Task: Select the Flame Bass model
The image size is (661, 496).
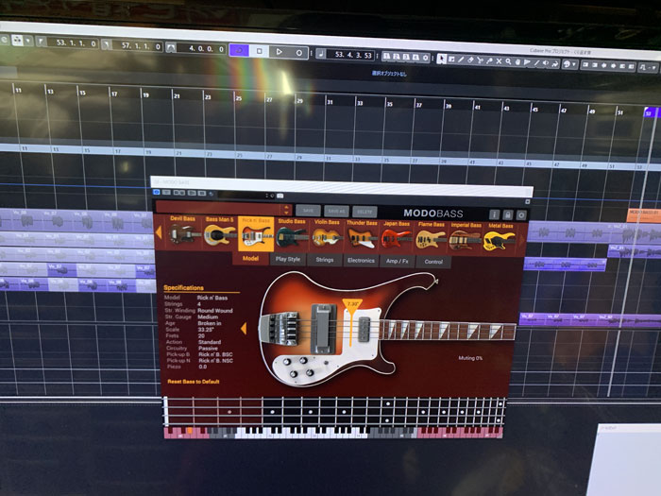Action: (x=431, y=238)
